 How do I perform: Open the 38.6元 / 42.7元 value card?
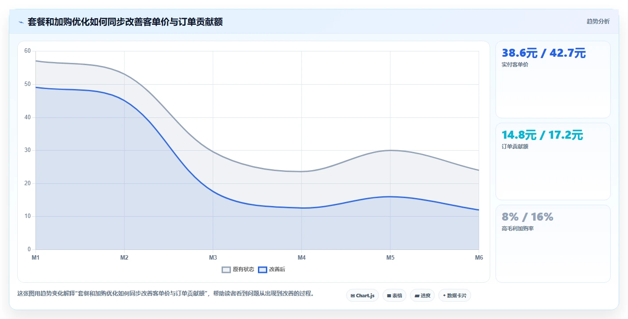click(553, 79)
